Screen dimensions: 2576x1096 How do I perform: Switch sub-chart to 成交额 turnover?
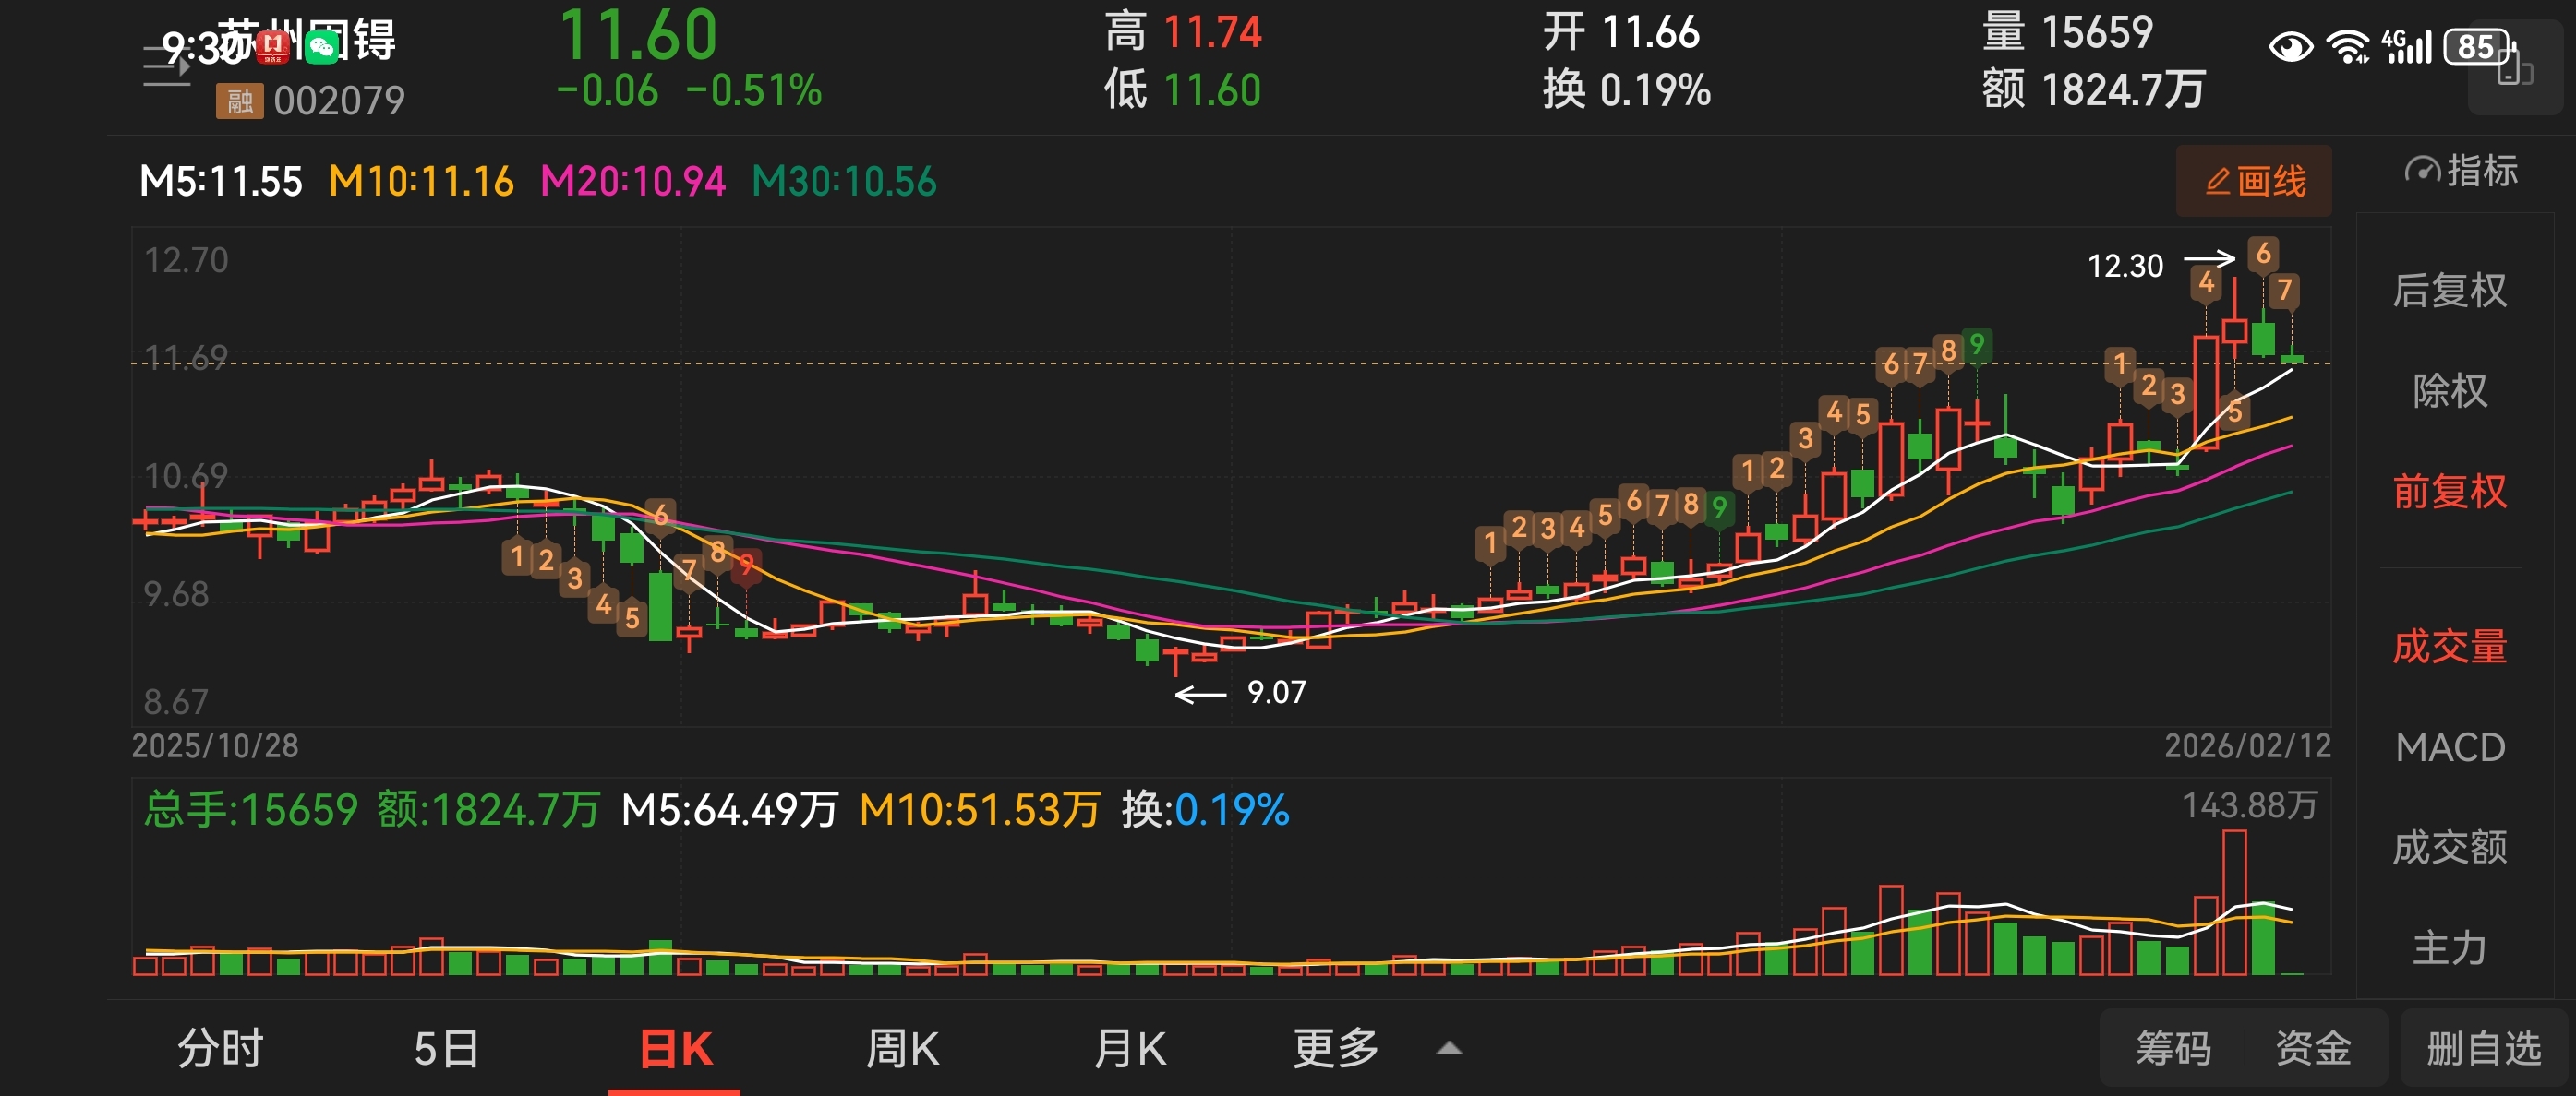[x=2449, y=847]
